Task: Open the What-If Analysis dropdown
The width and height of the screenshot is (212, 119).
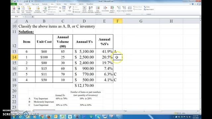Action: pos(112,10)
